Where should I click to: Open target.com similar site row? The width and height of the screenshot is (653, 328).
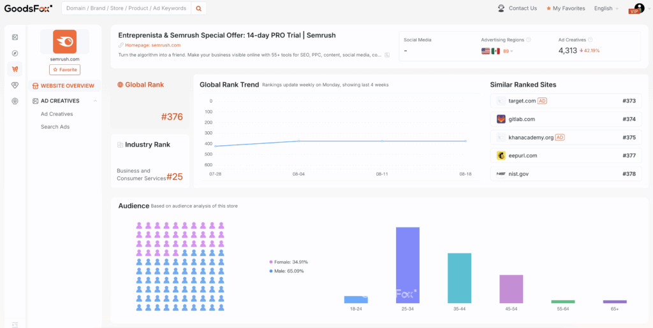coord(566,101)
